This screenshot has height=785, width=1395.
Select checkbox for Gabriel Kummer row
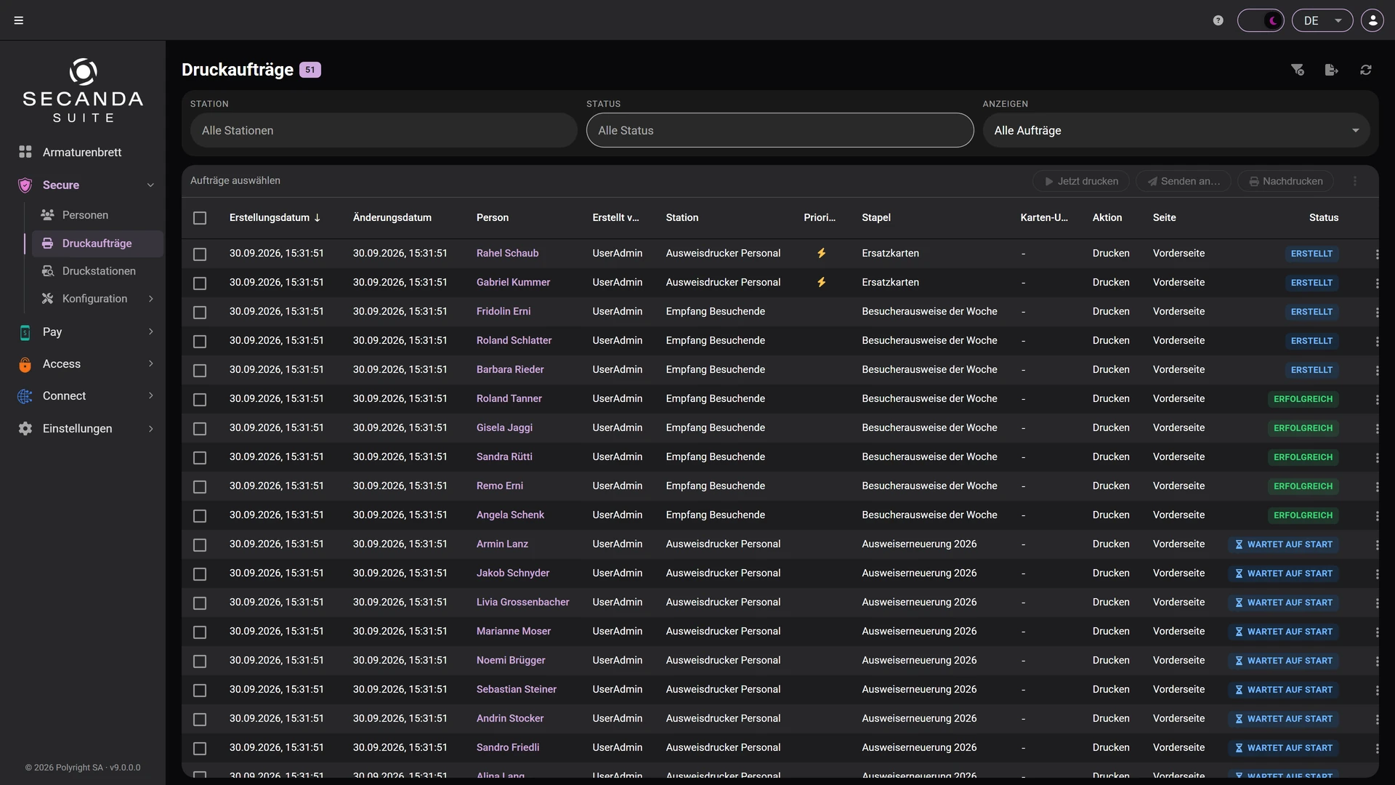click(200, 283)
